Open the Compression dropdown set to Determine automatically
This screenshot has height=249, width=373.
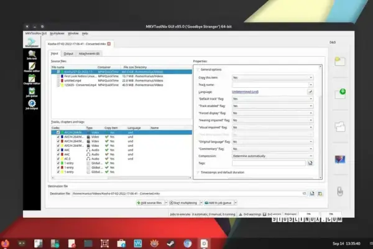click(272, 156)
